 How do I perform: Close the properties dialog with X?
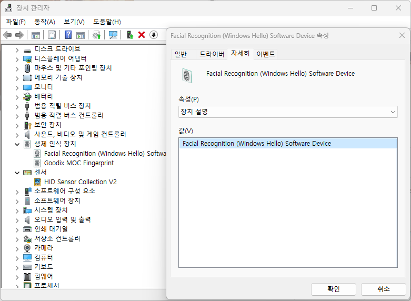(402, 35)
